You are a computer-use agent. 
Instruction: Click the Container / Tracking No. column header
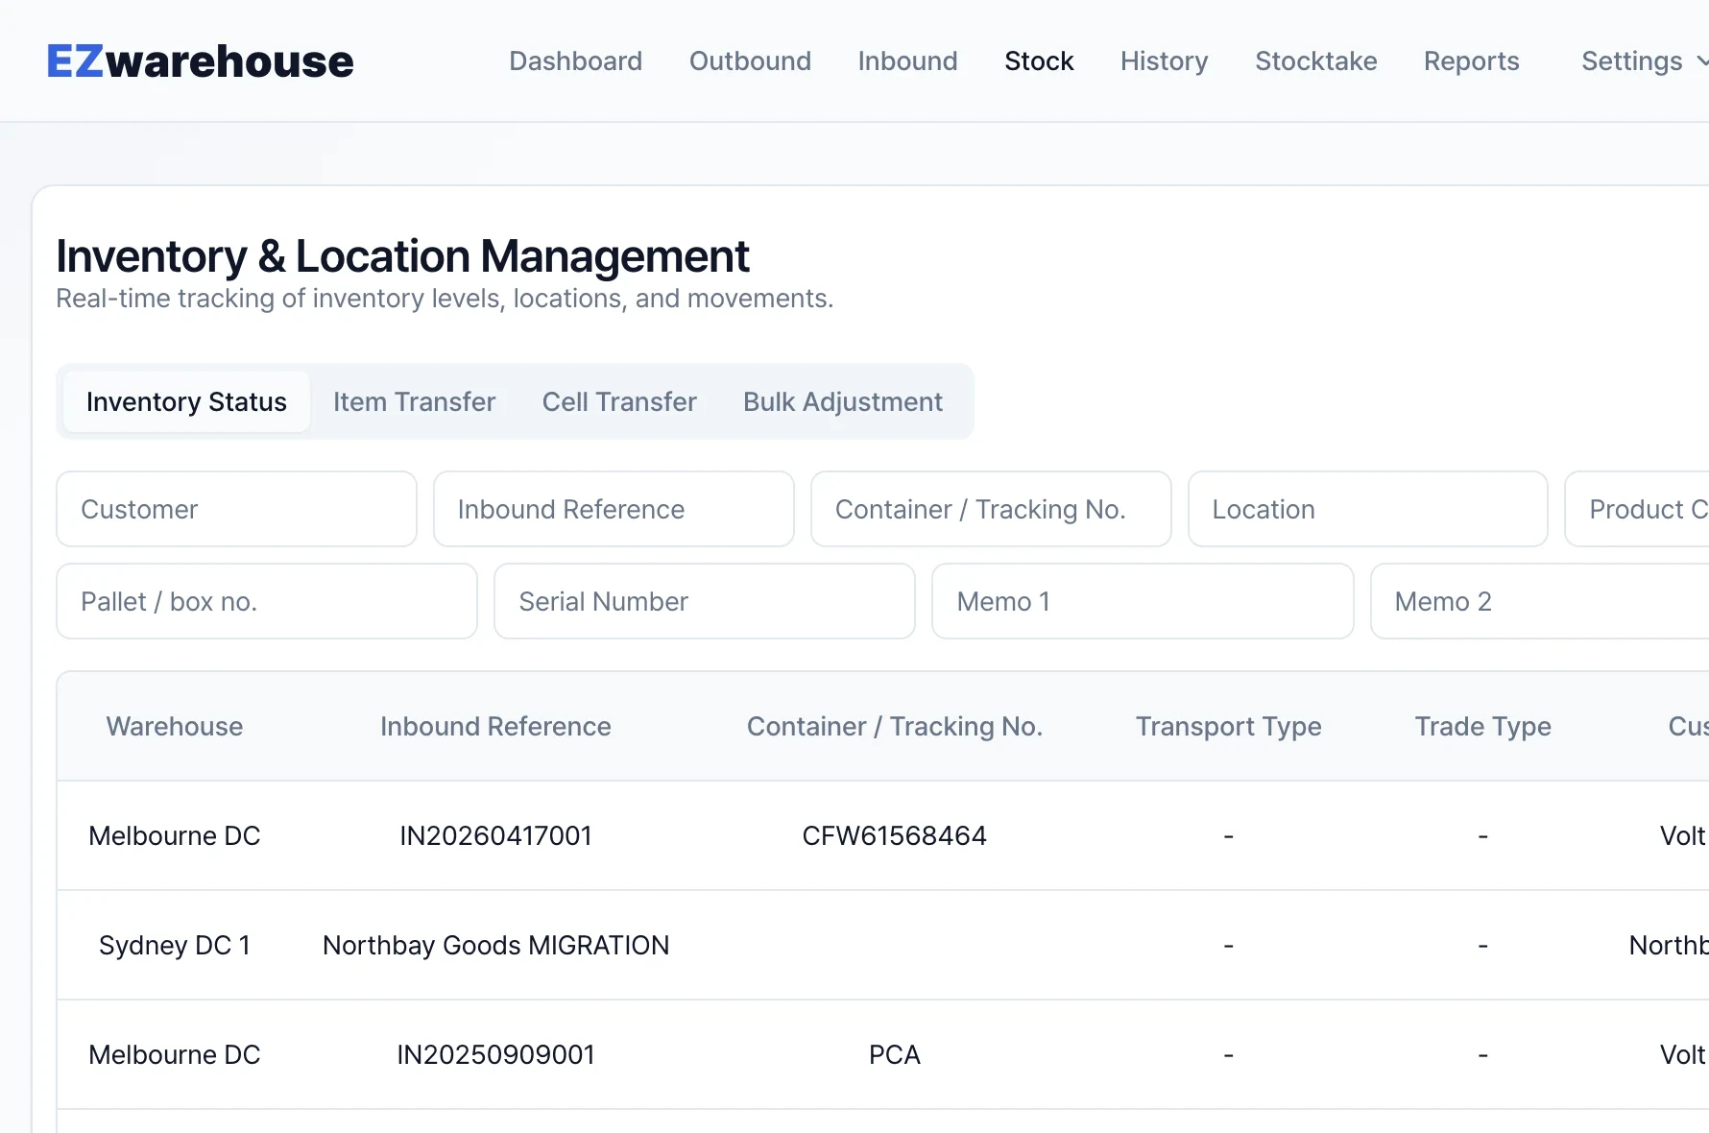pos(895,727)
